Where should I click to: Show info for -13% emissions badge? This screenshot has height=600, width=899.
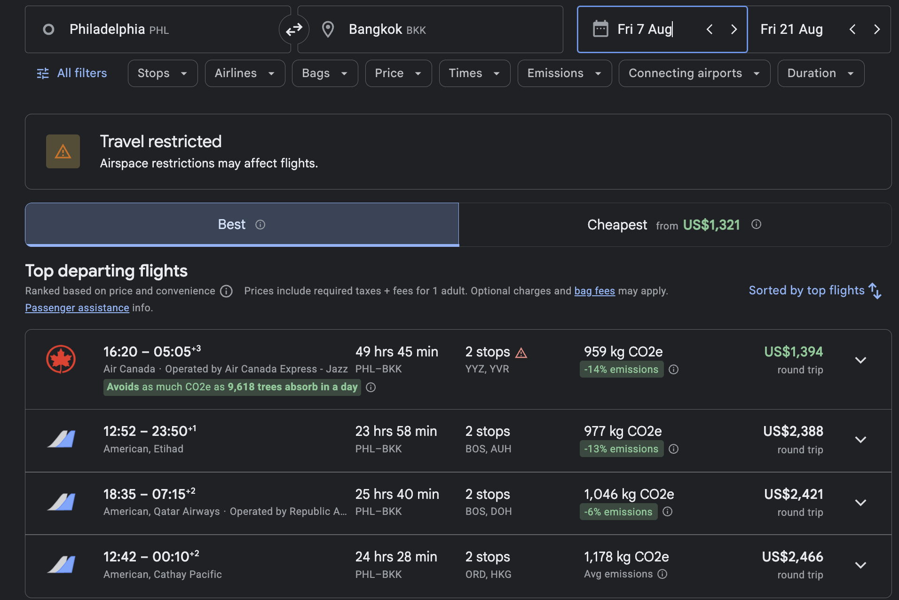coord(673,449)
